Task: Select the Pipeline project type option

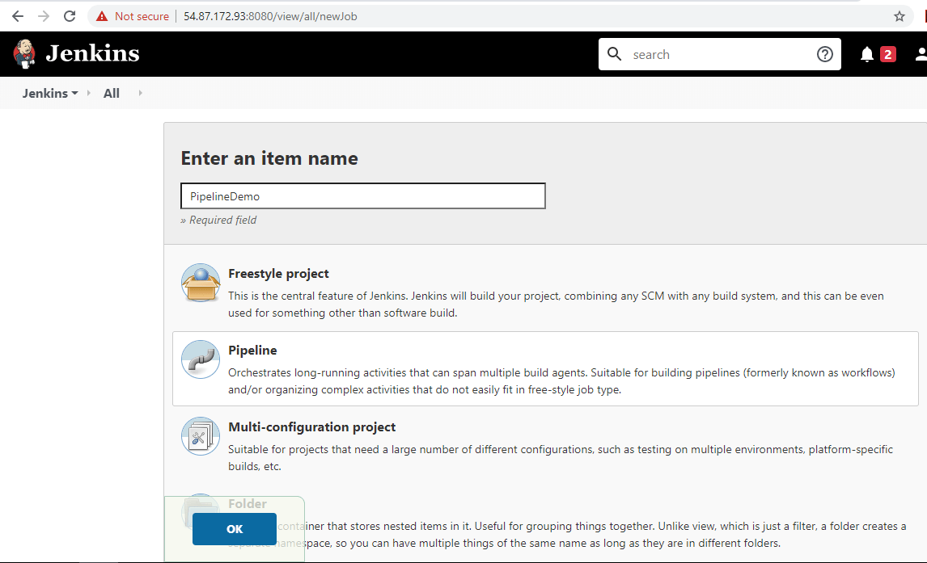Action: tap(252, 351)
